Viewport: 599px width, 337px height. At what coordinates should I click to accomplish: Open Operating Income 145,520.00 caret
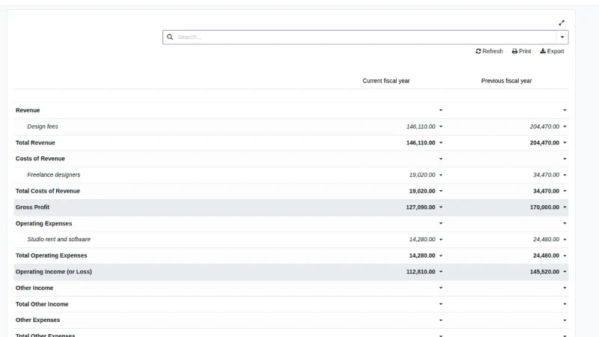[x=565, y=272]
